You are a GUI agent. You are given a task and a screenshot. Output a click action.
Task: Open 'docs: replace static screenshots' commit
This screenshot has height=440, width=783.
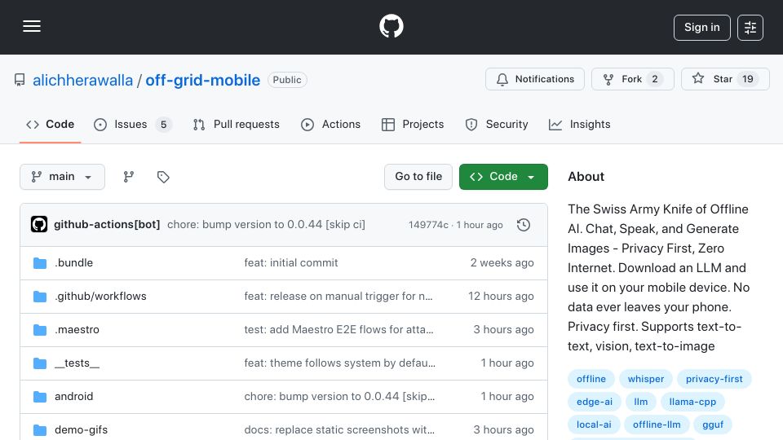click(339, 430)
